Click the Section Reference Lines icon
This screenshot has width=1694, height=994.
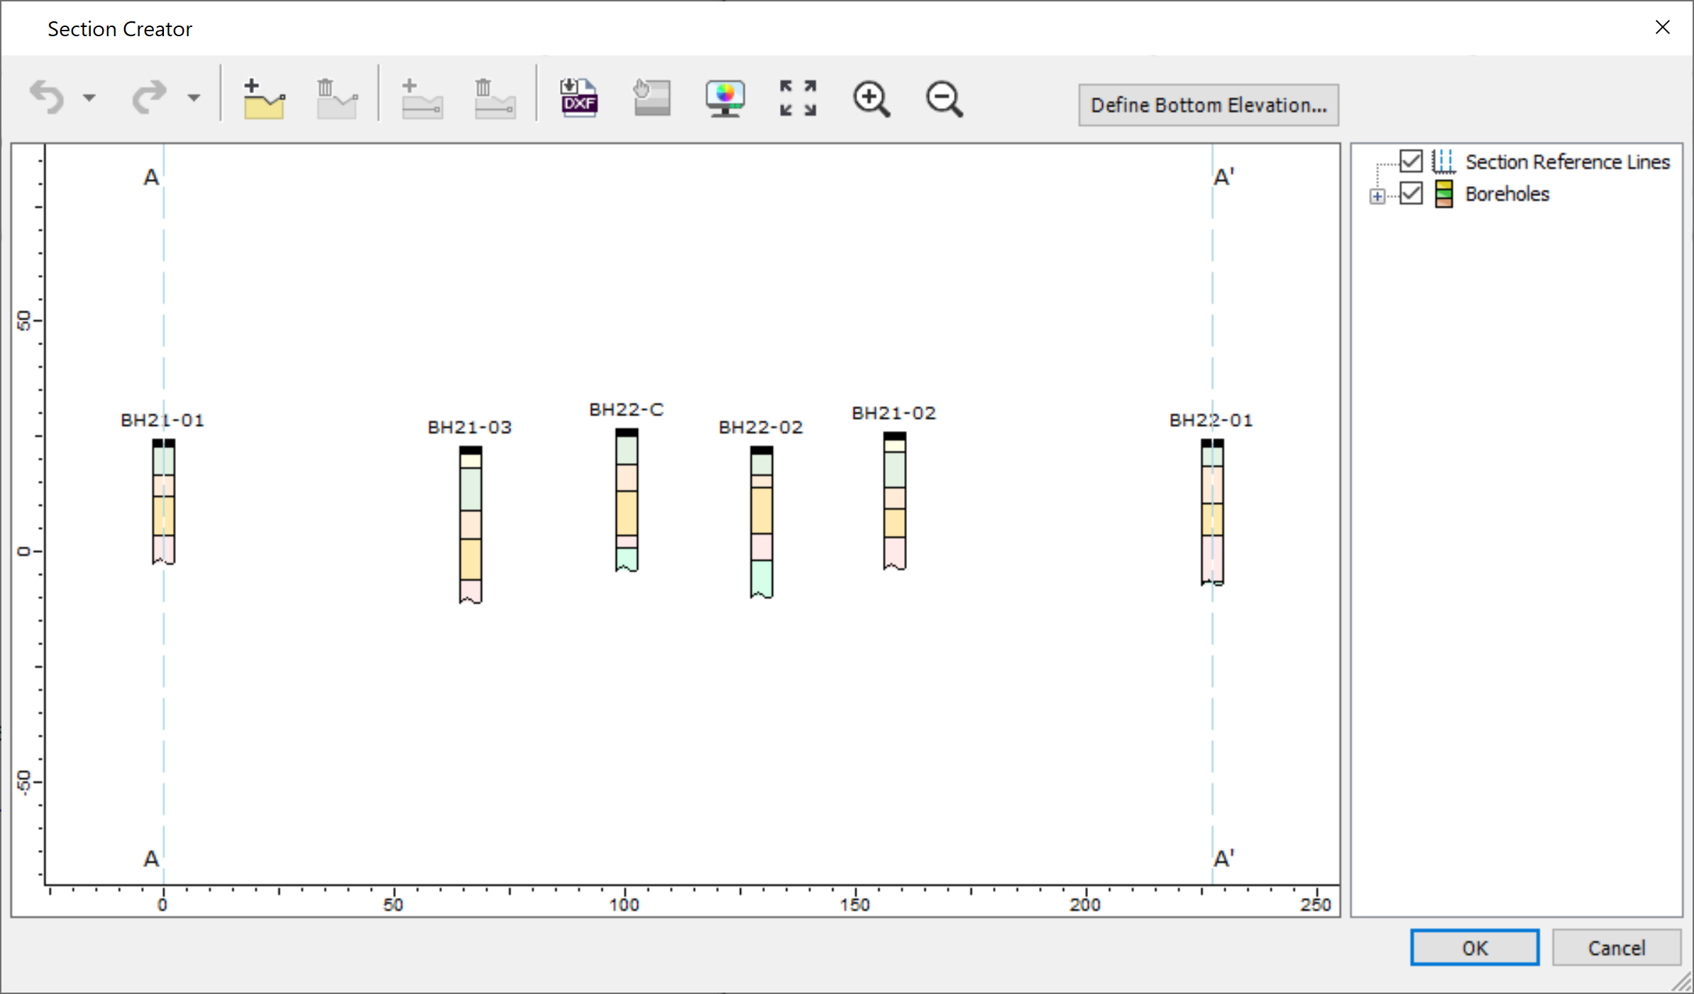click(x=1443, y=161)
